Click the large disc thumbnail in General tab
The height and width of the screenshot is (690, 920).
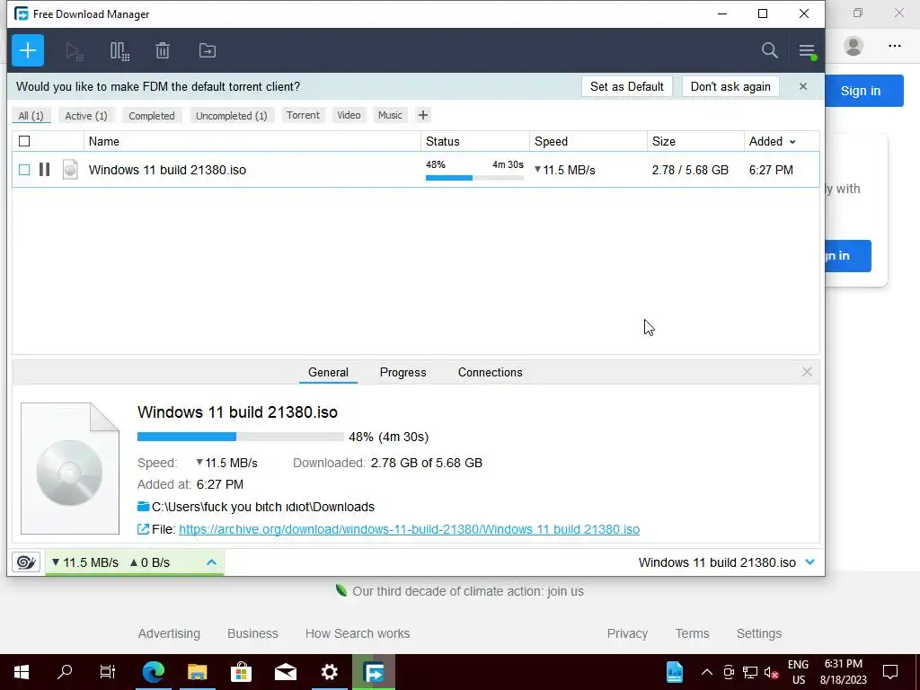pyautogui.click(x=70, y=468)
